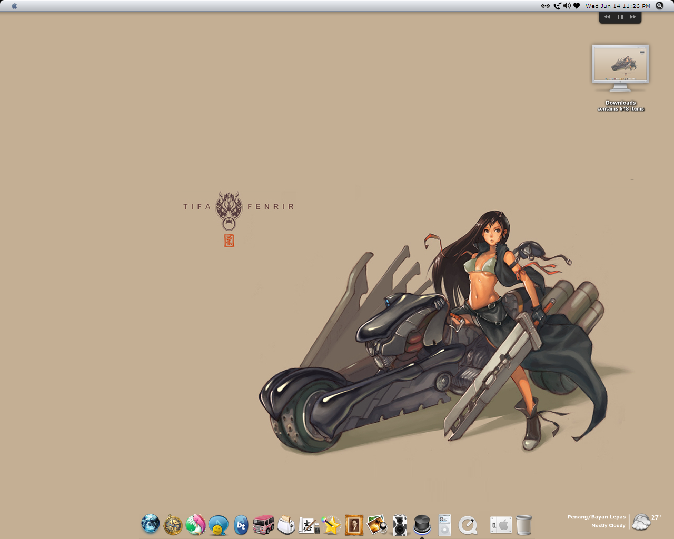Open the smiley chat bubble app
This screenshot has width=674, height=539.
218,525
